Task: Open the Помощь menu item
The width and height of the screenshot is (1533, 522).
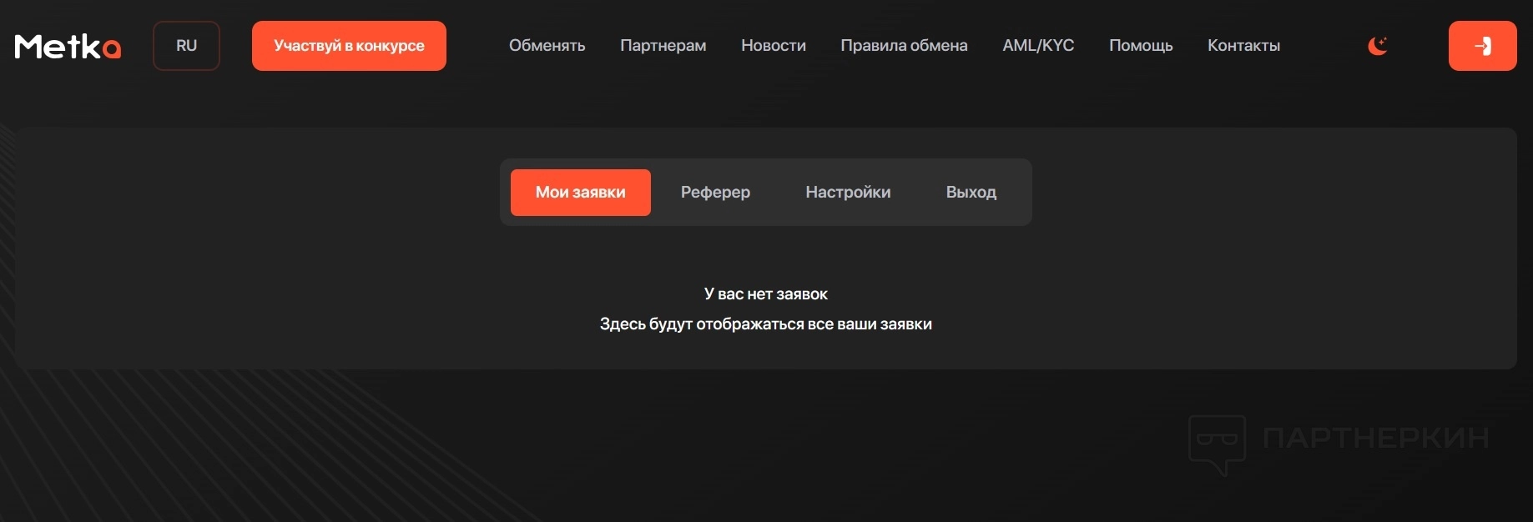Action: point(1141,46)
